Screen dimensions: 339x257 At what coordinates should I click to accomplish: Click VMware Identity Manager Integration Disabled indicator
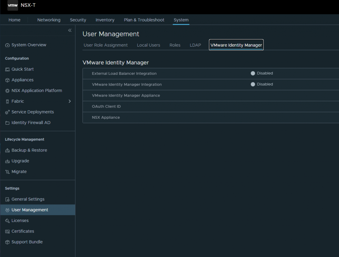[x=253, y=84]
